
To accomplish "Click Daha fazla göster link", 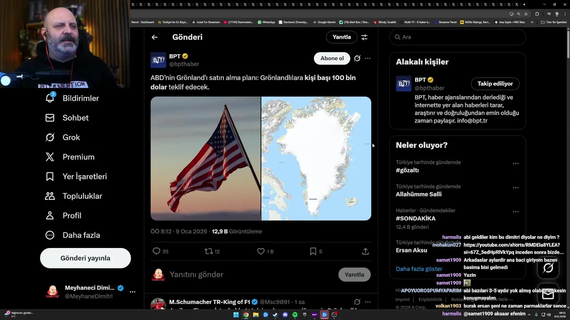I will 419,269.
